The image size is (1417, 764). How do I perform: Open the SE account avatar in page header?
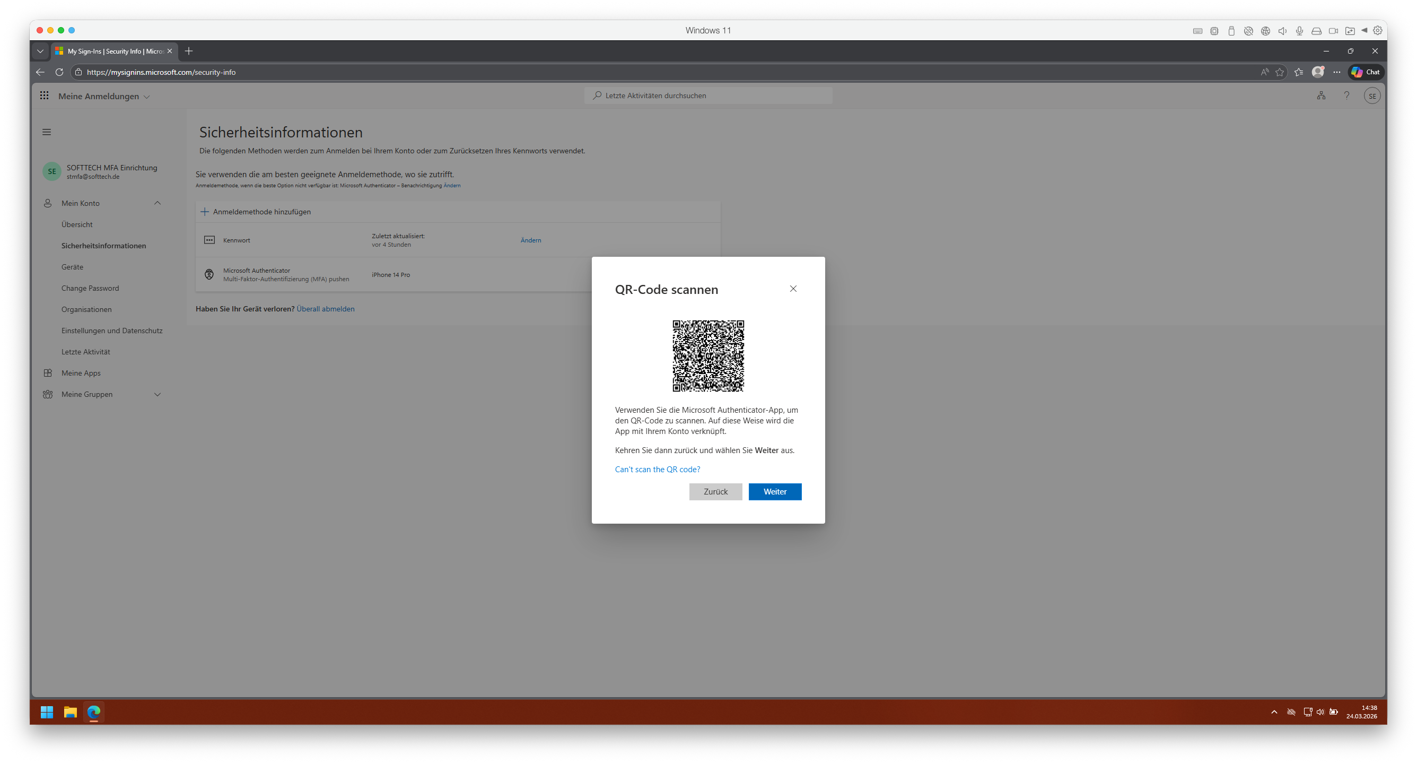(1372, 96)
